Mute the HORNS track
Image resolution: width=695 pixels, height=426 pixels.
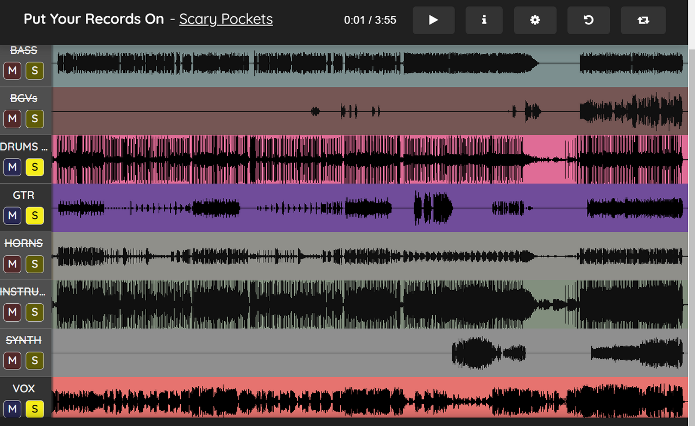point(12,264)
